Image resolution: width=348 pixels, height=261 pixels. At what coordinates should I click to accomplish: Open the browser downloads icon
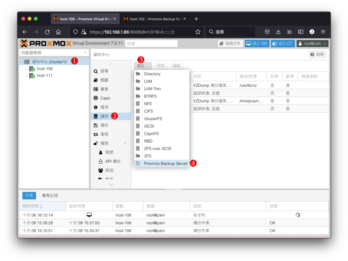click(278, 32)
